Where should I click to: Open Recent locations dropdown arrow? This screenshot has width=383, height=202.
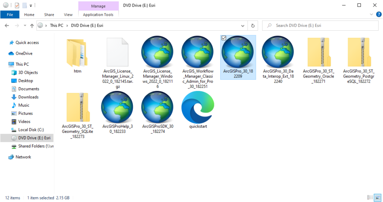pos(25,25)
